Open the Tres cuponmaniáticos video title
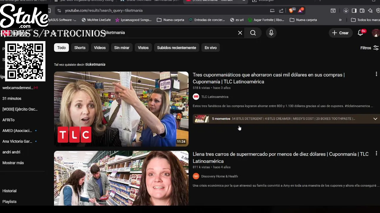 tap(269, 78)
